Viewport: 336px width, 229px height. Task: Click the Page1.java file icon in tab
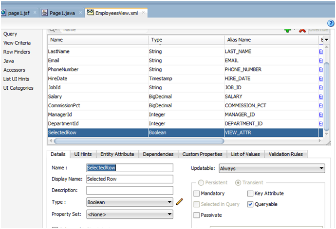[45, 12]
